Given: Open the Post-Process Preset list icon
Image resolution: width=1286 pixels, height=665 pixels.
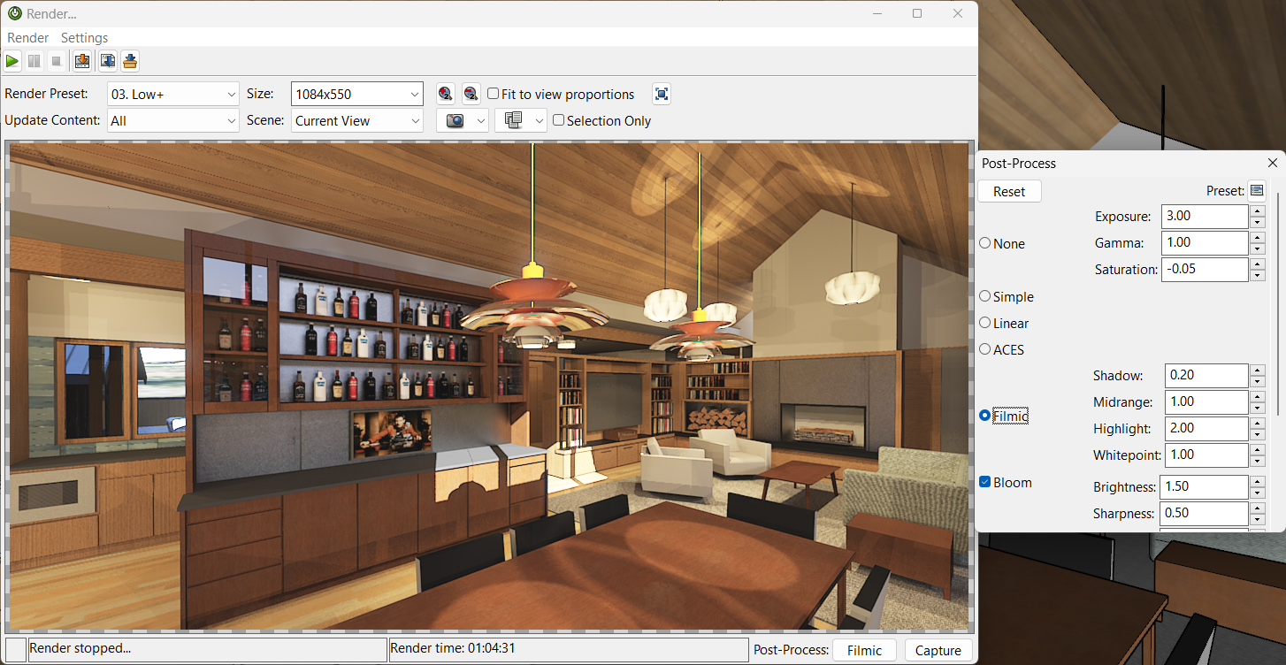Looking at the screenshot, I should pos(1257,191).
